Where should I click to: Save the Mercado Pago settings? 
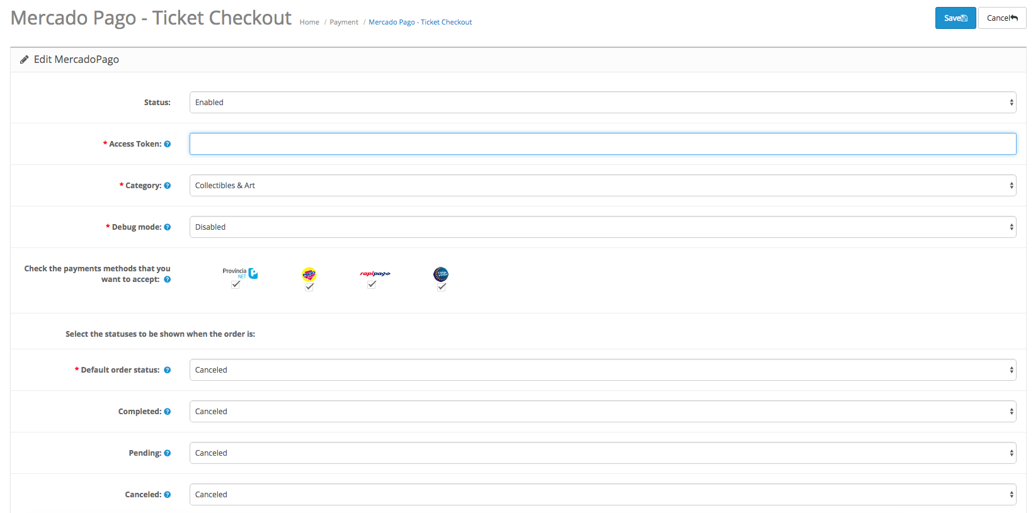(x=956, y=18)
